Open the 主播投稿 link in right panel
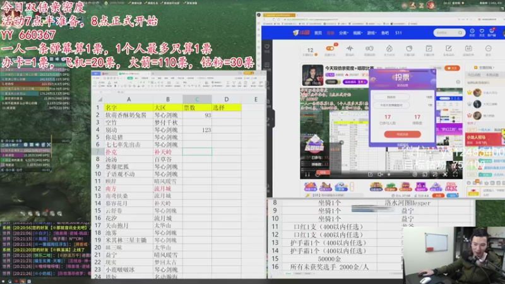 click(484, 68)
